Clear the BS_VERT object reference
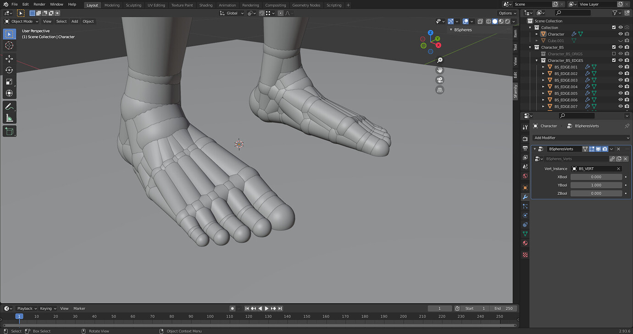The height and width of the screenshot is (334, 633). pyautogui.click(x=618, y=168)
